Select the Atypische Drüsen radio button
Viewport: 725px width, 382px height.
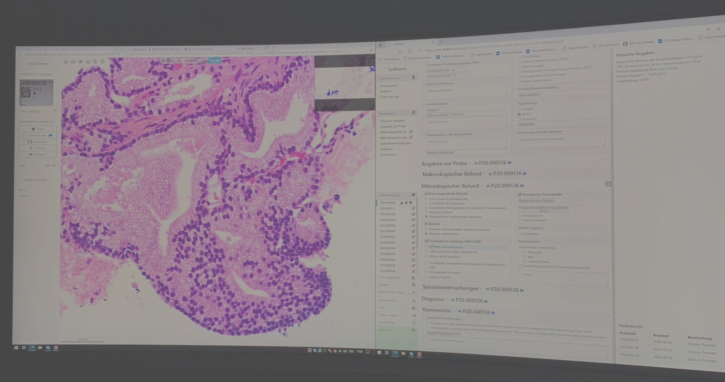[x=427, y=212]
